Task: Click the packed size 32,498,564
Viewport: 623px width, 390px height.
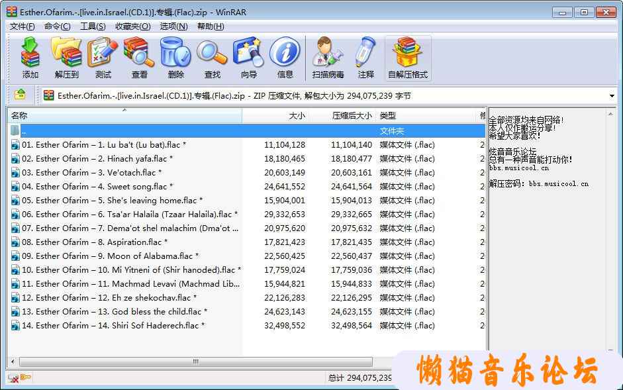Action: click(x=352, y=326)
